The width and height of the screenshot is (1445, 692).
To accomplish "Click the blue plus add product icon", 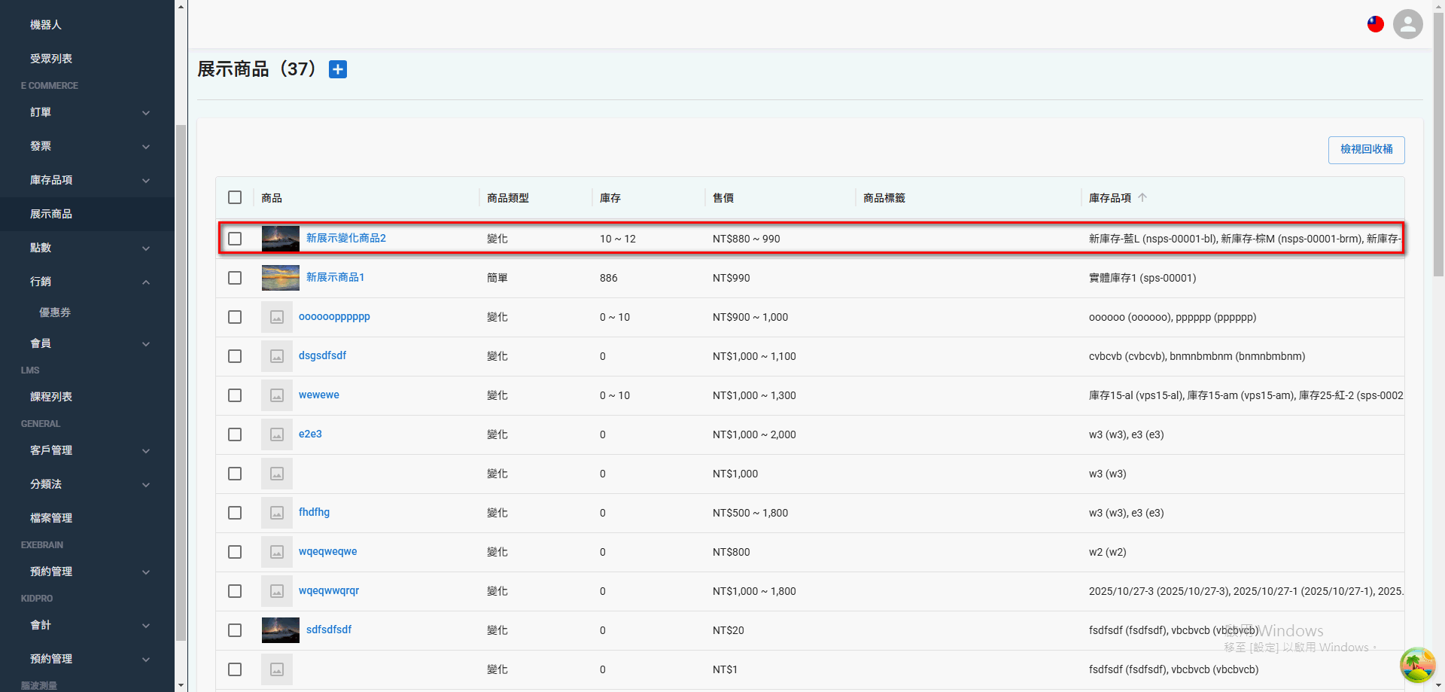I will coord(338,69).
